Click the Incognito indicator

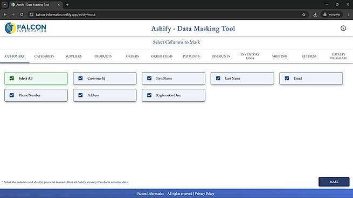[331, 15]
